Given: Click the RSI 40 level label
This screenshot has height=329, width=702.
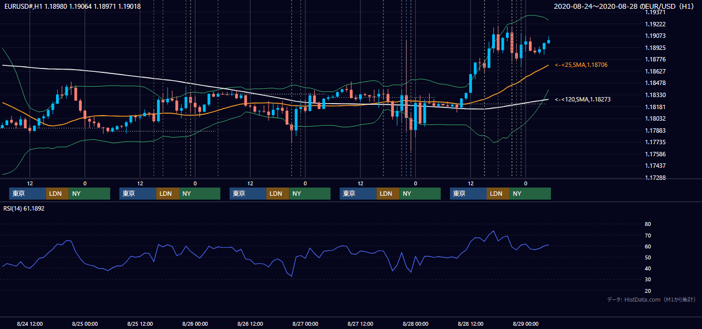Looking at the screenshot, I should click(x=648, y=269).
